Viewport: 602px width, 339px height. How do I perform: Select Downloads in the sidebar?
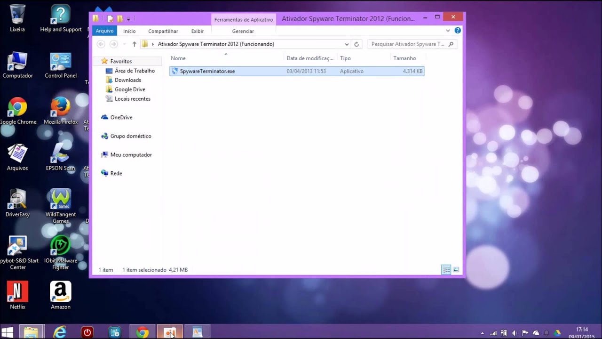[124, 80]
